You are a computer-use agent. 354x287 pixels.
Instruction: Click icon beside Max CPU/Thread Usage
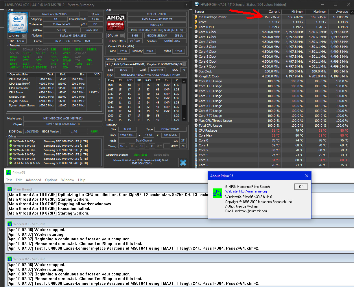pos(196,121)
